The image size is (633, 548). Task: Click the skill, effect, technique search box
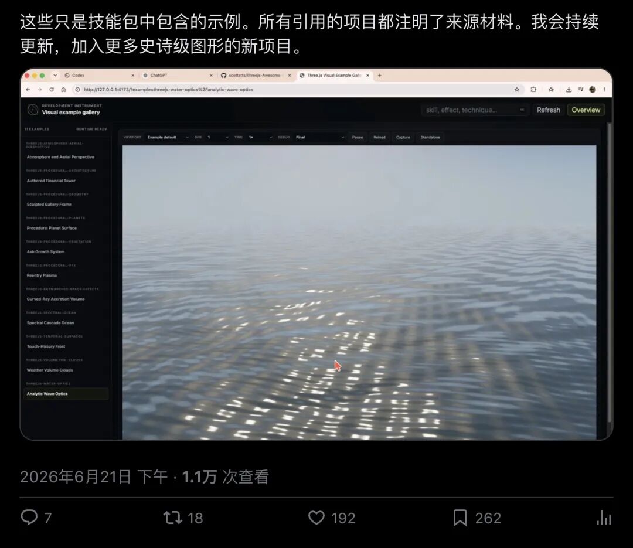tap(474, 110)
